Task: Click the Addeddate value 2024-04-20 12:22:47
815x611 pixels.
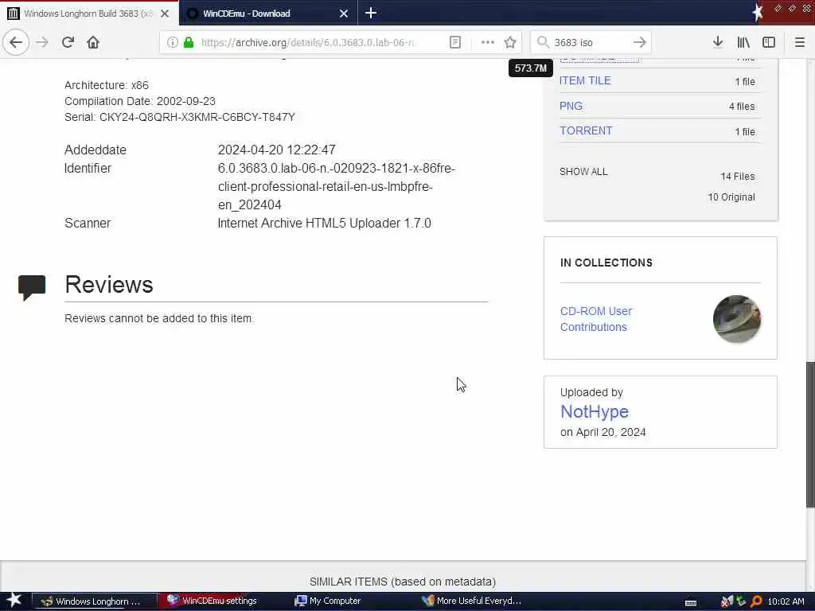Action: tap(276, 150)
